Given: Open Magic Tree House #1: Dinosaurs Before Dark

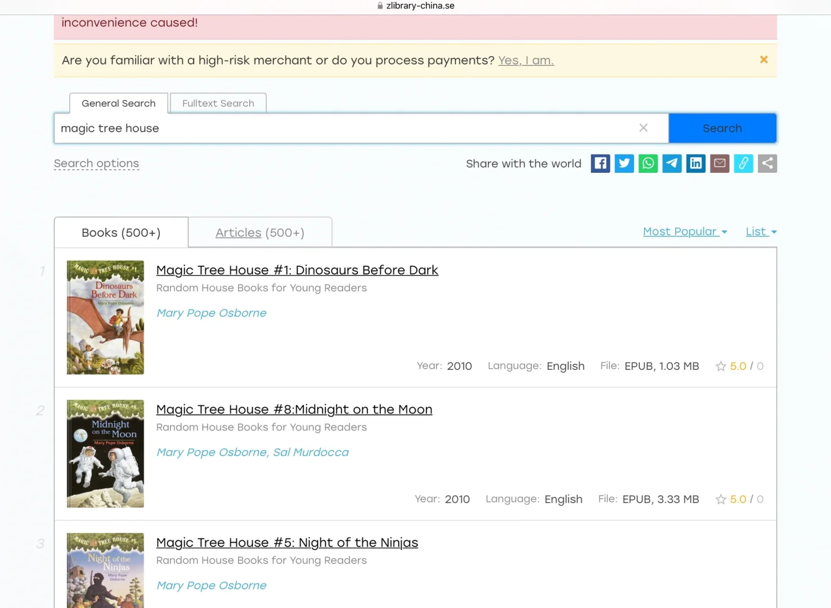Looking at the screenshot, I should (297, 270).
